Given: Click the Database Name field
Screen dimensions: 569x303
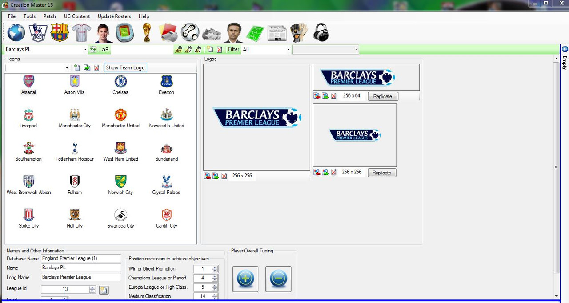Looking at the screenshot, I should 80,258.
